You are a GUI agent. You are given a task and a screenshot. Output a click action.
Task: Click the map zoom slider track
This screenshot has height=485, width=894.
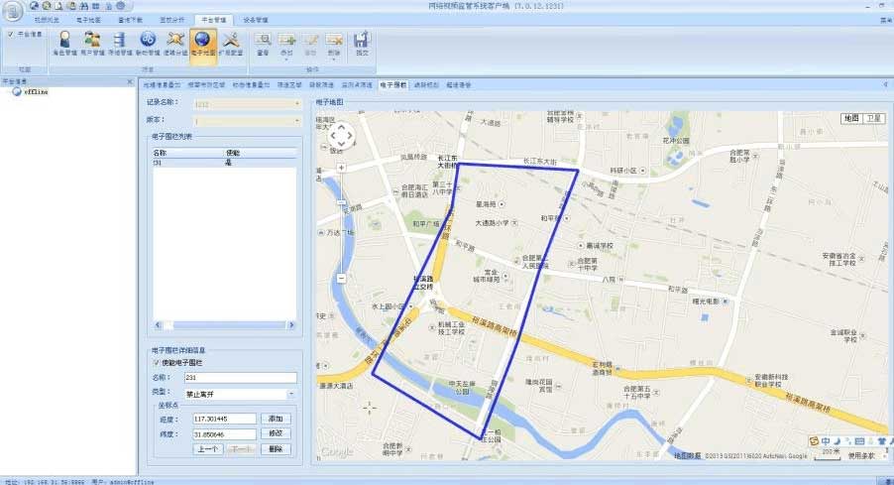pos(340,228)
